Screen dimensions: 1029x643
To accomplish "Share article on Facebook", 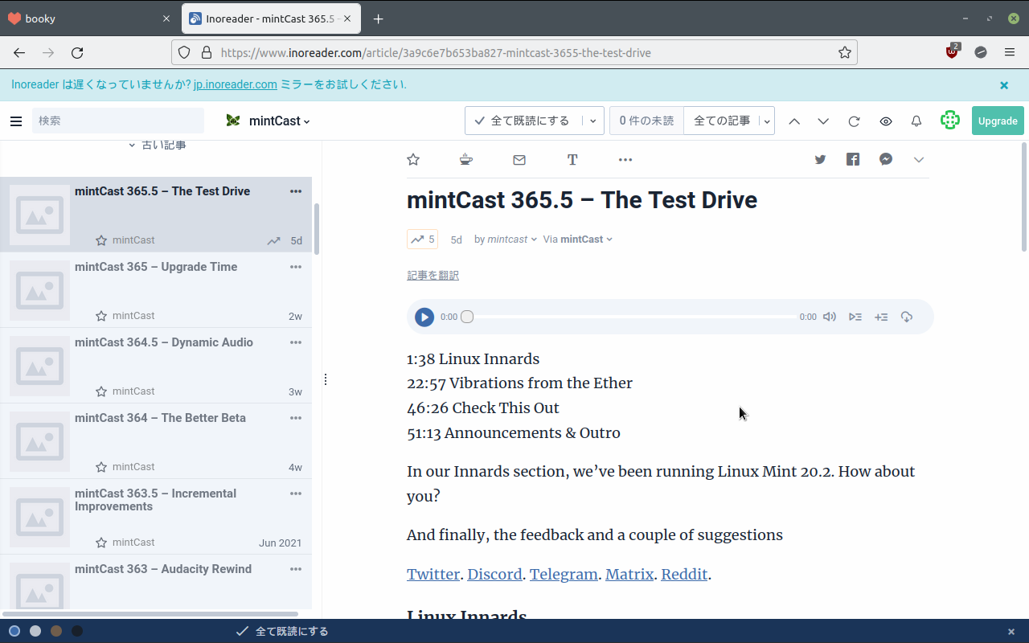I will coord(853,159).
